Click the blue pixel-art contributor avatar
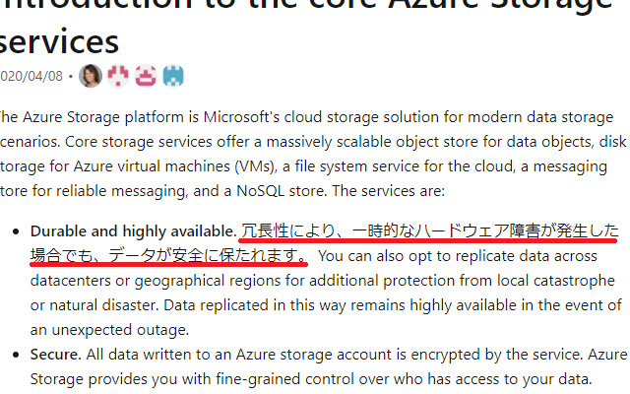Image resolution: width=630 pixels, height=394 pixels. pos(174,76)
